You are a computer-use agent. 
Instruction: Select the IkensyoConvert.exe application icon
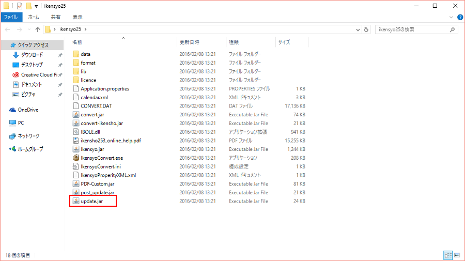point(76,158)
